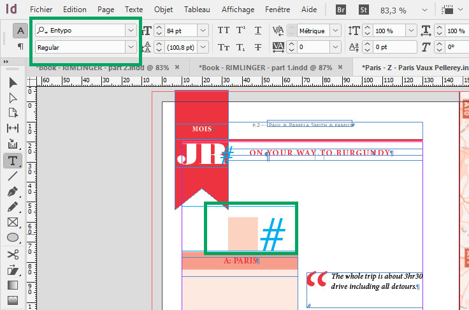The image size is (469, 310).
Task: Select the Selection arrow tool
Action: pyautogui.click(x=12, y=83)
